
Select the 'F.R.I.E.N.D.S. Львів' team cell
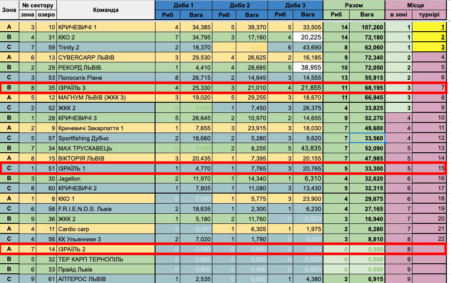[x=106, y=209]
